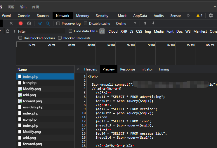
Task: Click the 50 ms marker on the timeline
Action: tap(111, 45)
